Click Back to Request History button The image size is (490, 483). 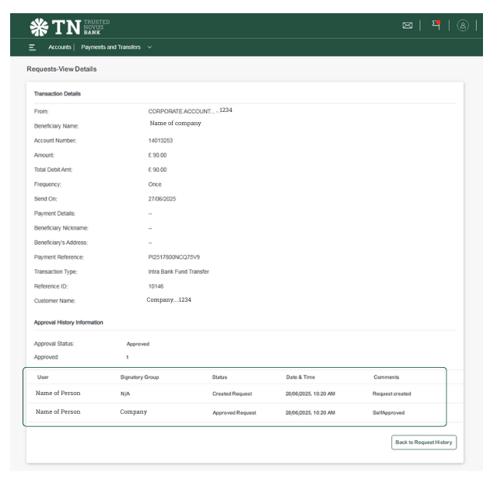point(424,442)
